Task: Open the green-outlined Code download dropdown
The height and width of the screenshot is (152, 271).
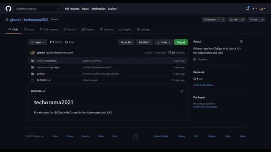Action: [x=163, y=42]
